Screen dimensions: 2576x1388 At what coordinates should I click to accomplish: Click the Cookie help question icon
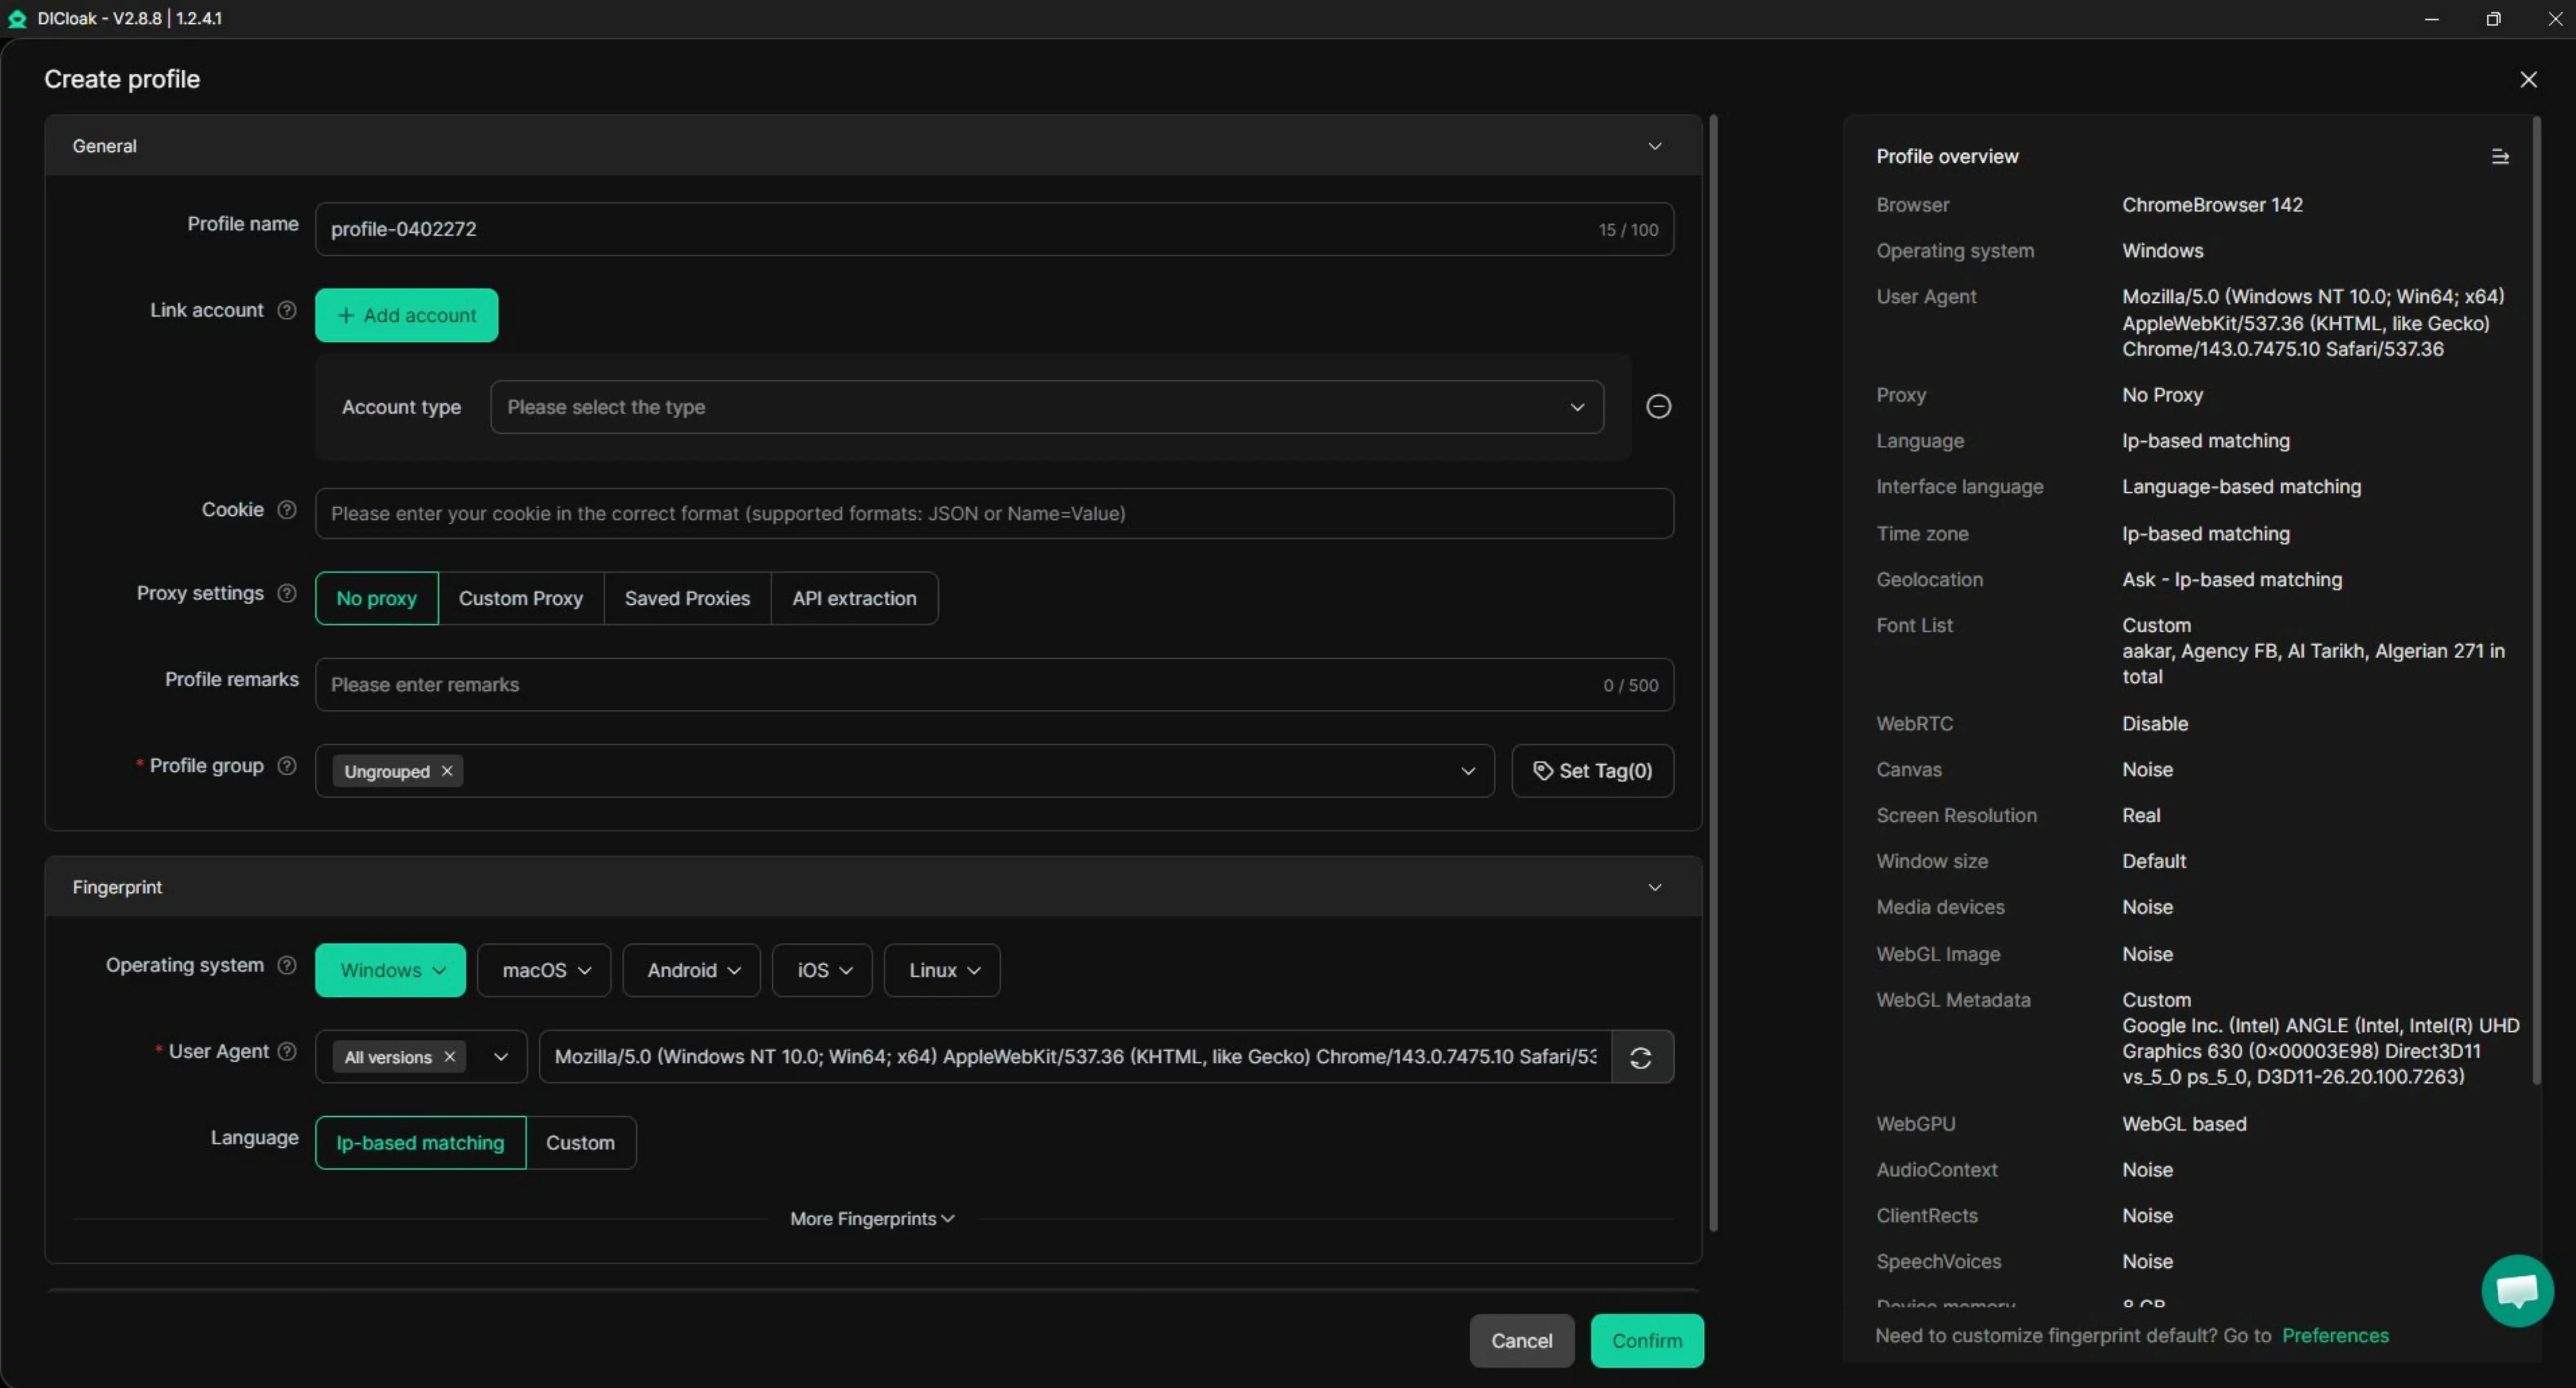287,510
